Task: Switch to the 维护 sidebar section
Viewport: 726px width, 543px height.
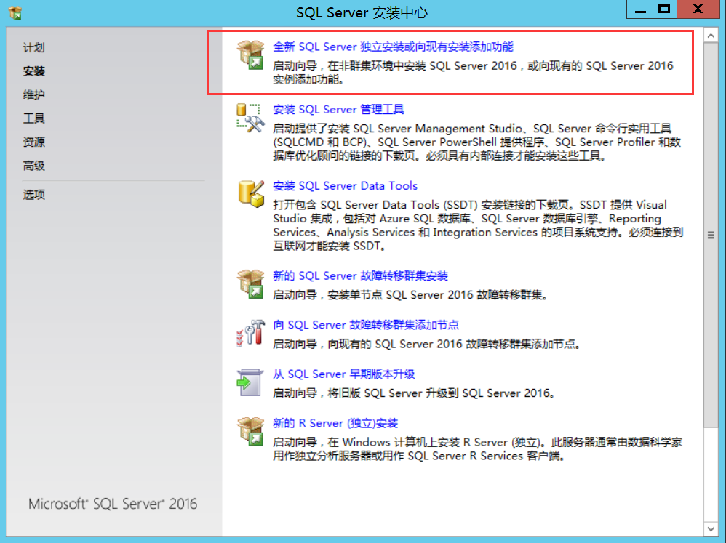Action: pyautogui.click(x=33, y=94)
